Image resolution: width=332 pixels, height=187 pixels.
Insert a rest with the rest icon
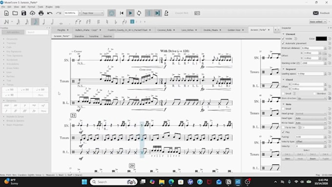click(88, 21)
